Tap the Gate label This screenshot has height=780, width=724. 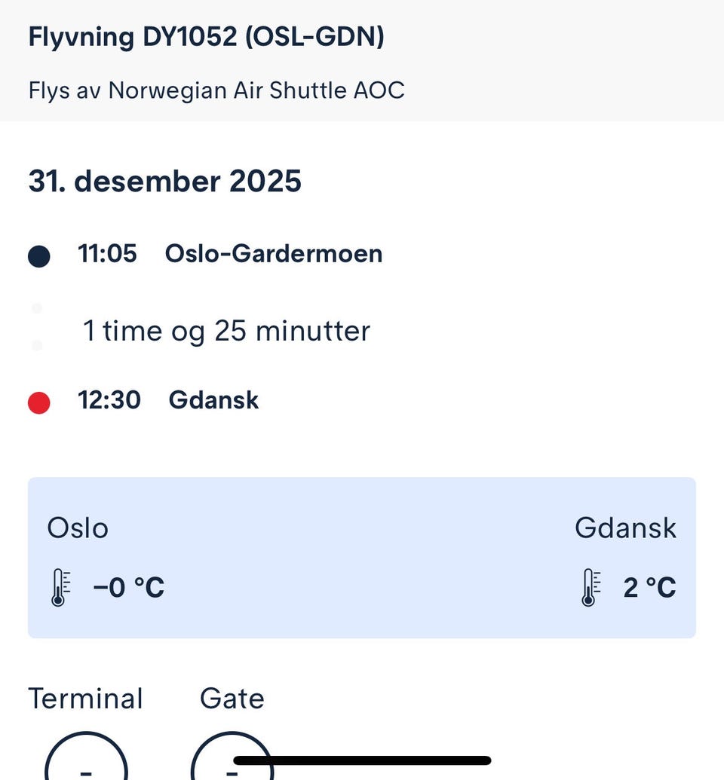pyautogui.click(x=232, y=699)
